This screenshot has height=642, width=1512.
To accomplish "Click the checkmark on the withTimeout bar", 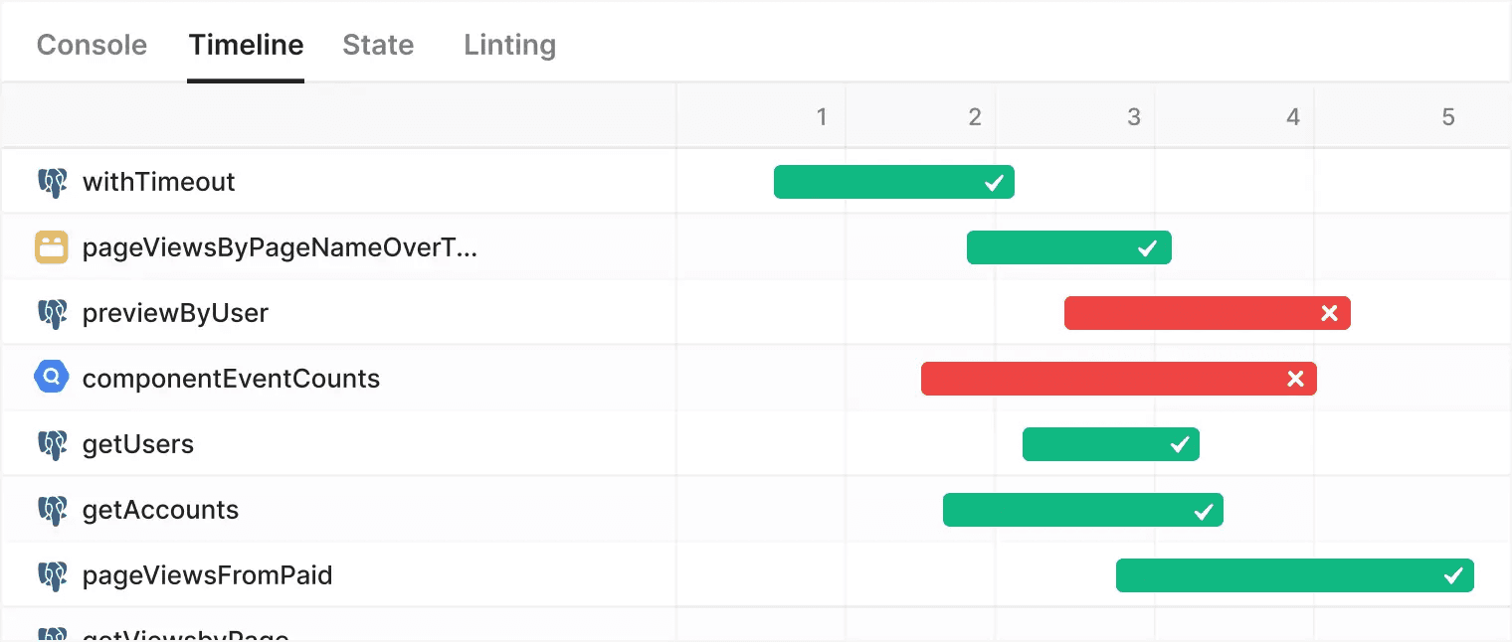I will coord(993,183).
